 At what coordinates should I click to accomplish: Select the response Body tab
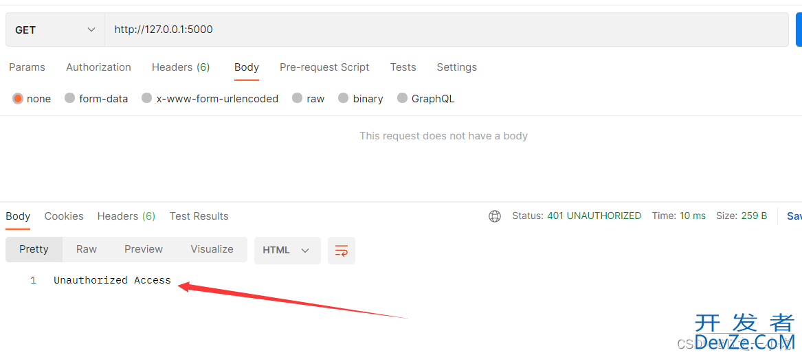[x=18, y=216]
